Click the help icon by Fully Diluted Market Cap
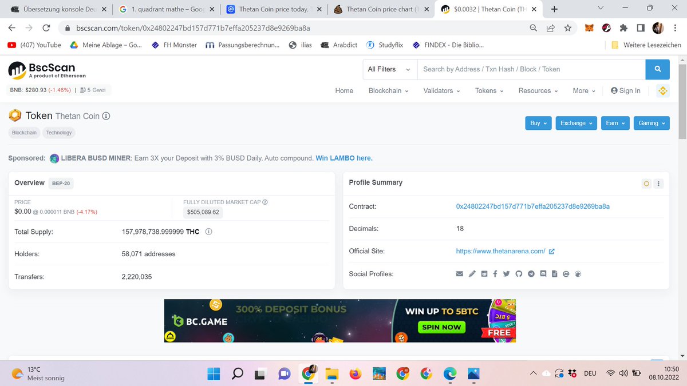The width and height of the screenshot is (687, 386). [x=265, y=202]
